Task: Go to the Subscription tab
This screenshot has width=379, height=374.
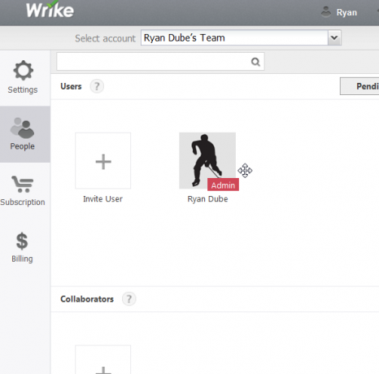Action: coord(23,191)
